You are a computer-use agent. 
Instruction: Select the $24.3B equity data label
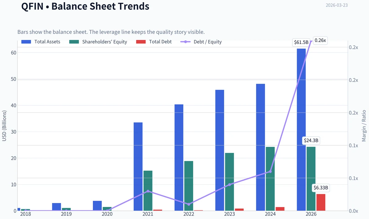(311, 141)
